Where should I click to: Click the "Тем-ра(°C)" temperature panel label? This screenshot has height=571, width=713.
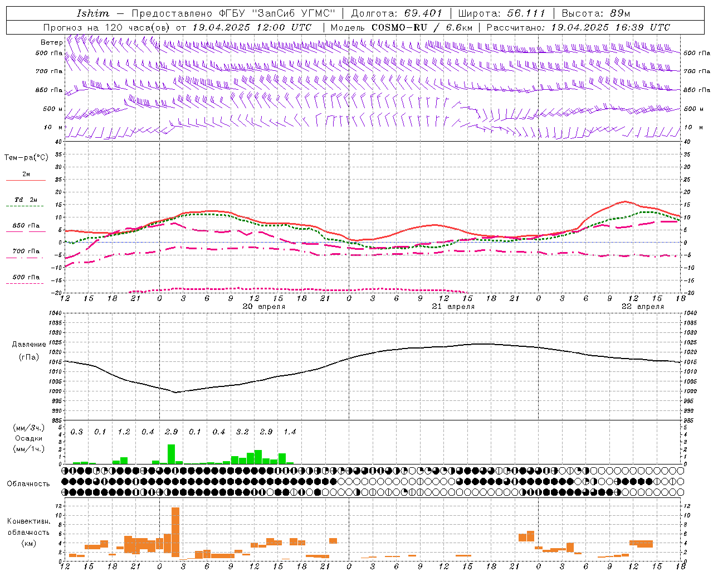pyautogui.click(x=26, y=158)
